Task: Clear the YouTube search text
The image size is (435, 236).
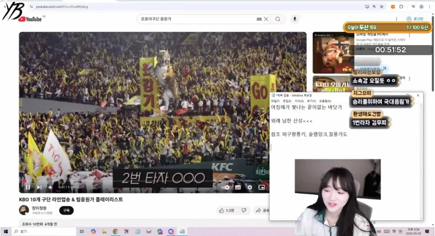Action: (x=266, y=19)
